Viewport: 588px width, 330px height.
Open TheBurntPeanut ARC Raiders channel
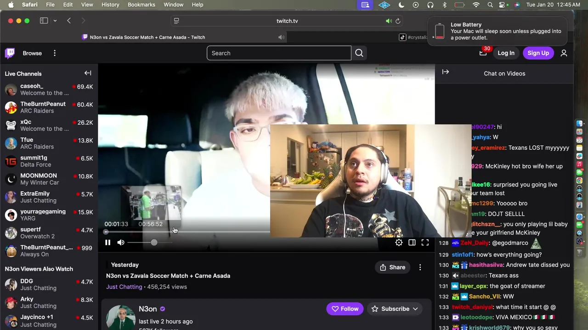[x=49, y=107]
